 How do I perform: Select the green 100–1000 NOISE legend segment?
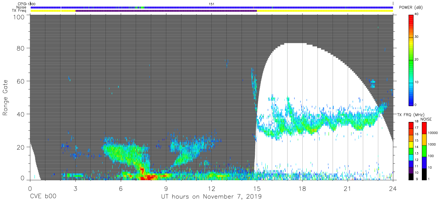424,151
